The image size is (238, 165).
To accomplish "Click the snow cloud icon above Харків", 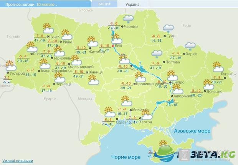I will (x=190, y=46).
